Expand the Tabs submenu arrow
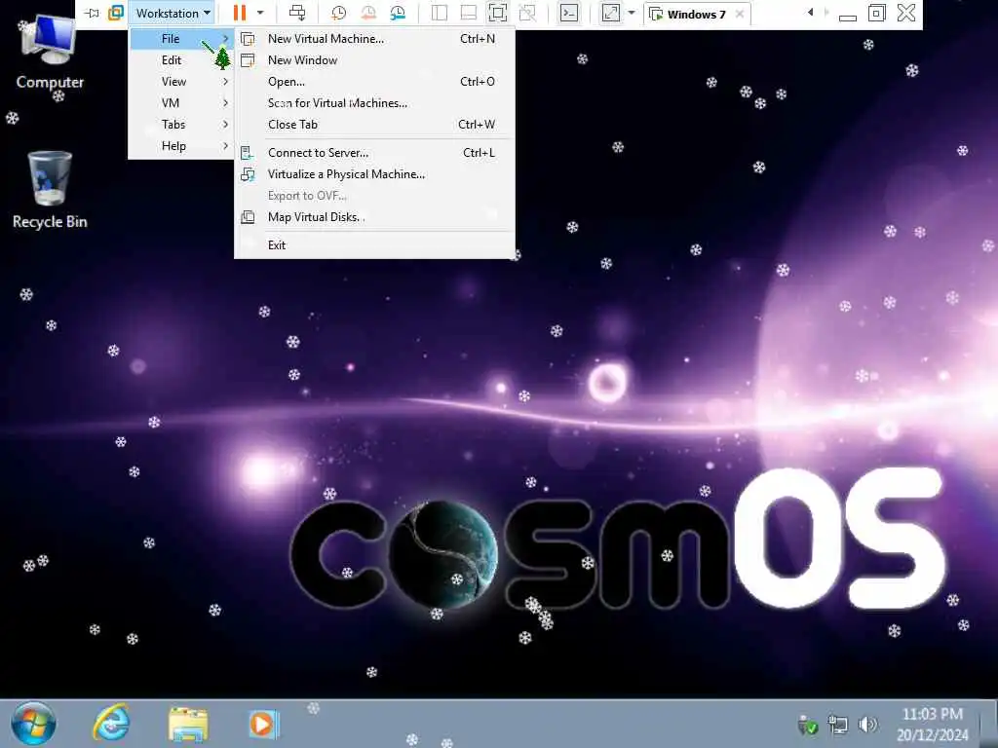This screenshot has height=748, width=998. point(225,125)
